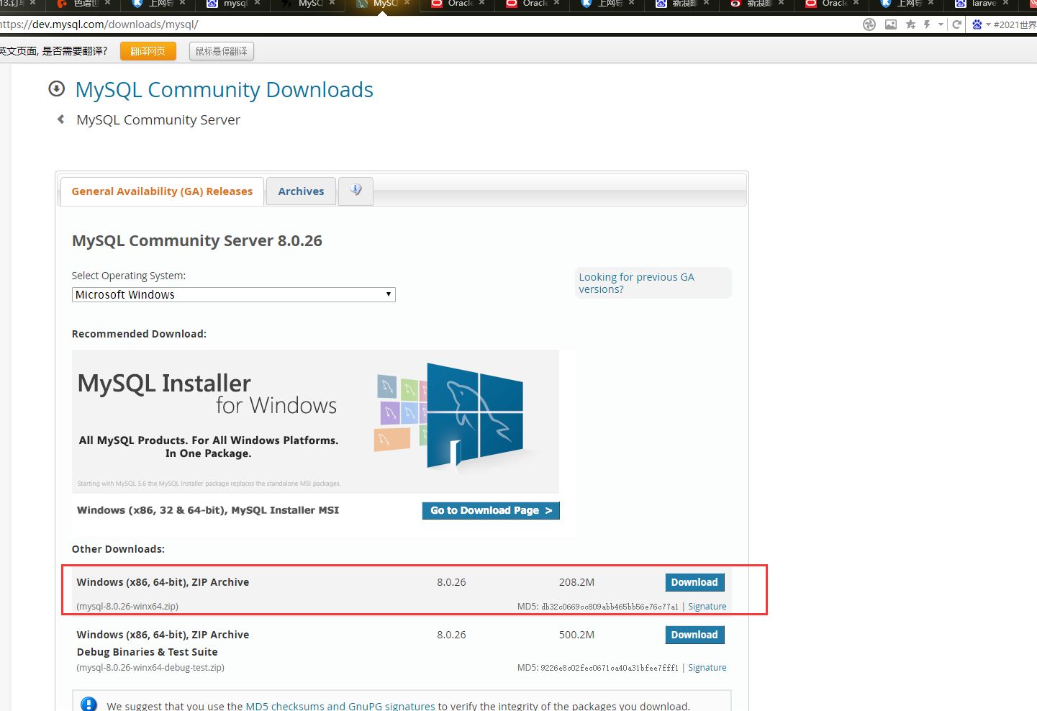Click the MySQL Installer for Windows banner
1037x711 pixels.
[316, 421]
